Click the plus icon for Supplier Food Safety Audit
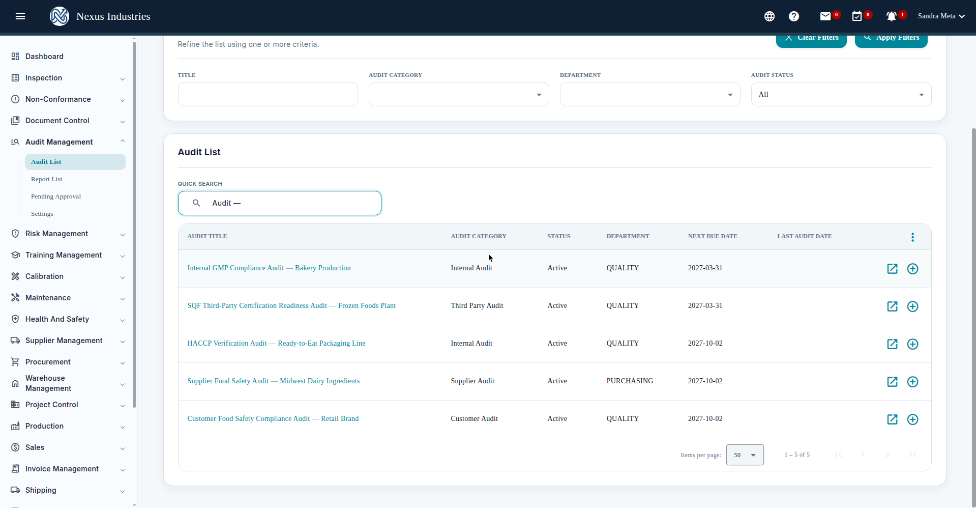 [x=912, y=382]
